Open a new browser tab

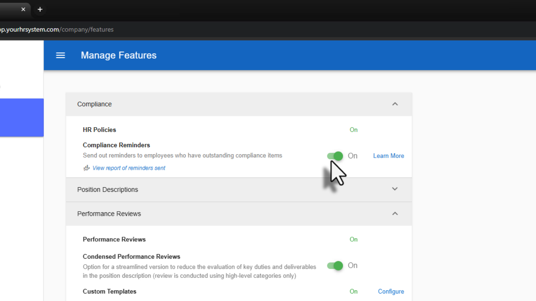40,9
